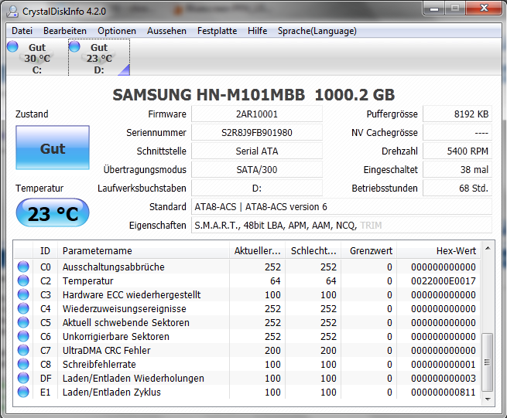507x418 pixels.
Task: Click the Schlecht... column header
Action: tap(313, 251)
